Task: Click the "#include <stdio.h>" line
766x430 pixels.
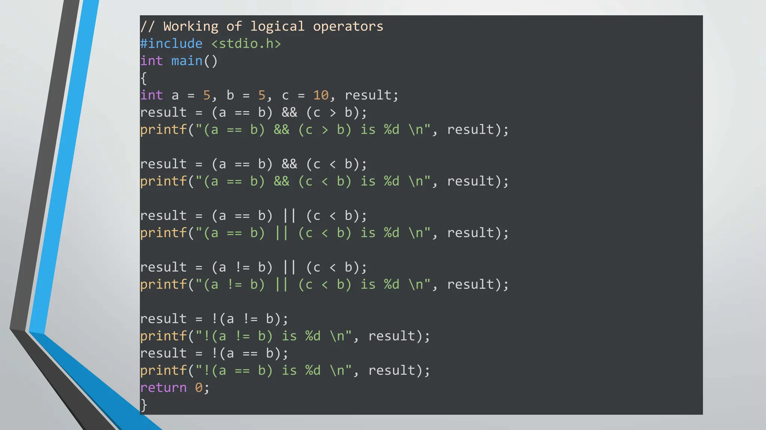Action: point(211,44)
